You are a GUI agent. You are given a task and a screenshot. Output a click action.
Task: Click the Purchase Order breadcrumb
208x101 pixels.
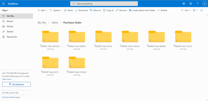[x=72, y=23]
